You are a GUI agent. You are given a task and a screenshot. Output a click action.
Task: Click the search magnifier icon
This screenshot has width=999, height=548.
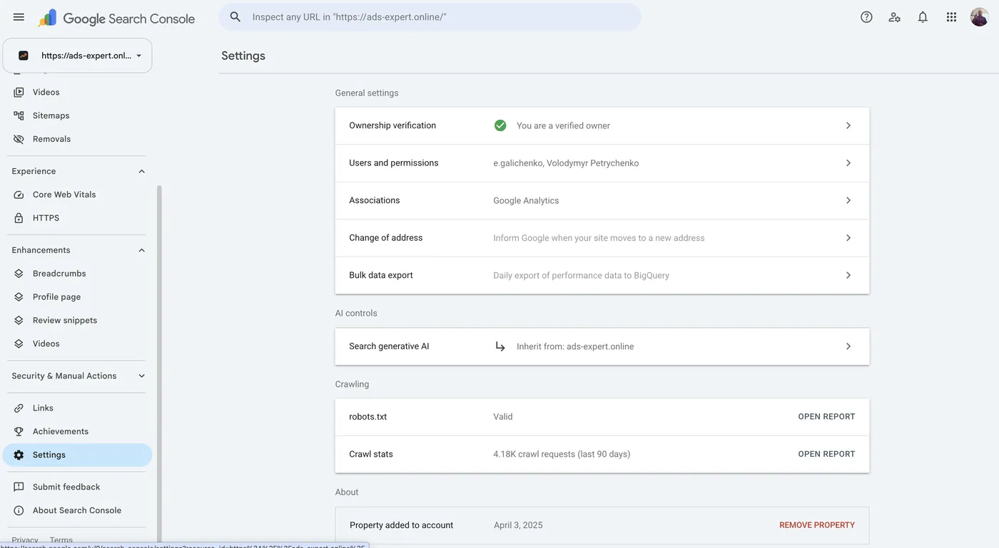(x=235, y=17)
